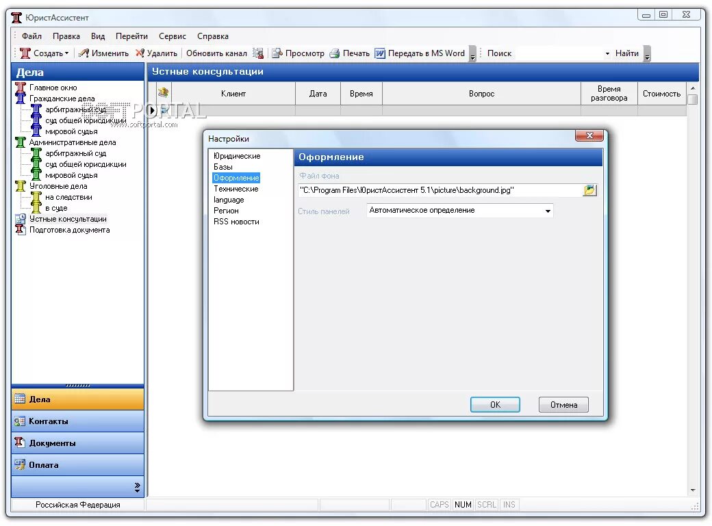
Task: Select на следствии tree item
Action: [68, 197]
